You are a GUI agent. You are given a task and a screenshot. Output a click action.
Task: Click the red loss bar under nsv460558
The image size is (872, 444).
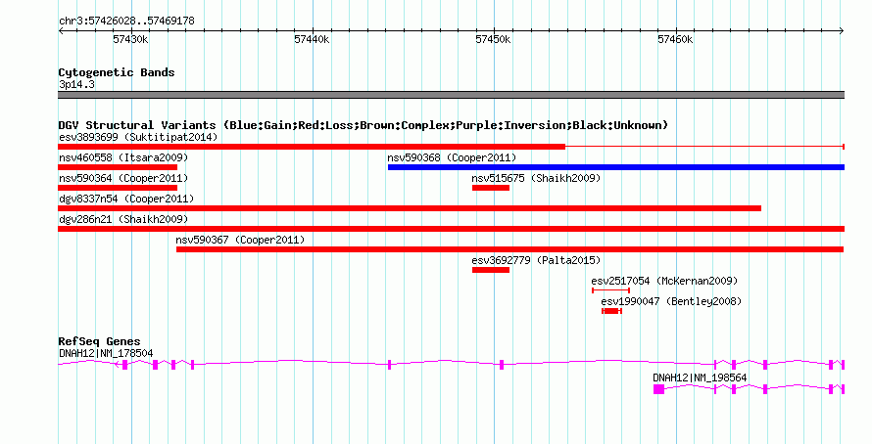click(118, 167)
